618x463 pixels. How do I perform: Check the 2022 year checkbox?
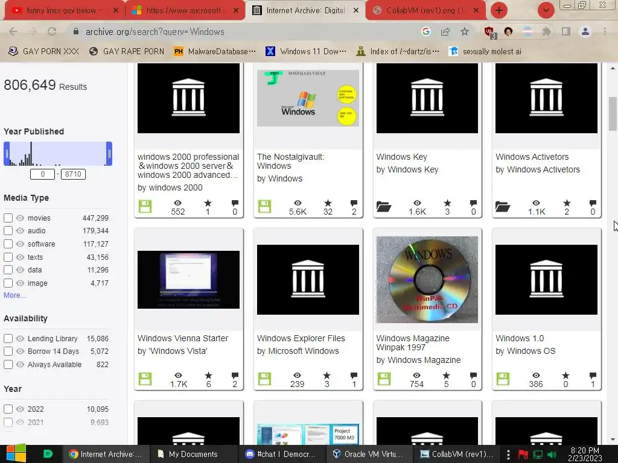tap(8, 409)
